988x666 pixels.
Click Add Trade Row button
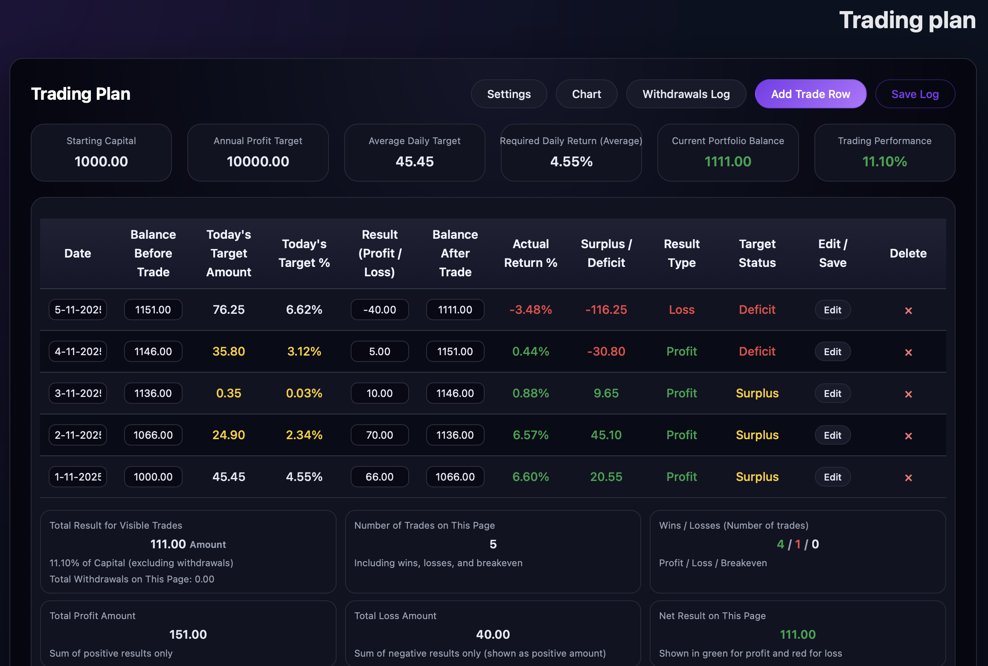pos(810,94)
